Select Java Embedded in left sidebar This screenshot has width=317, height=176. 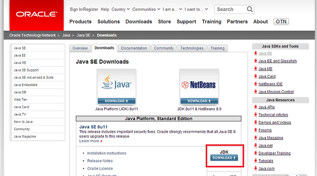point(37,85)
